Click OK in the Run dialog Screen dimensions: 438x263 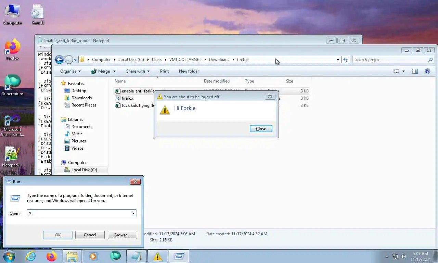click(x=58, y=235)
